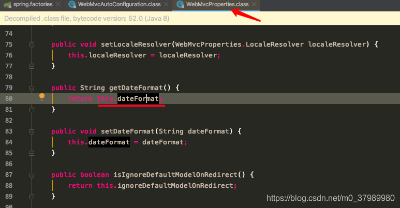Image resolution: width=400 pixels, height=208 pixels.
Task: Switch to the spring.factories tab
Action: (33, 4)
